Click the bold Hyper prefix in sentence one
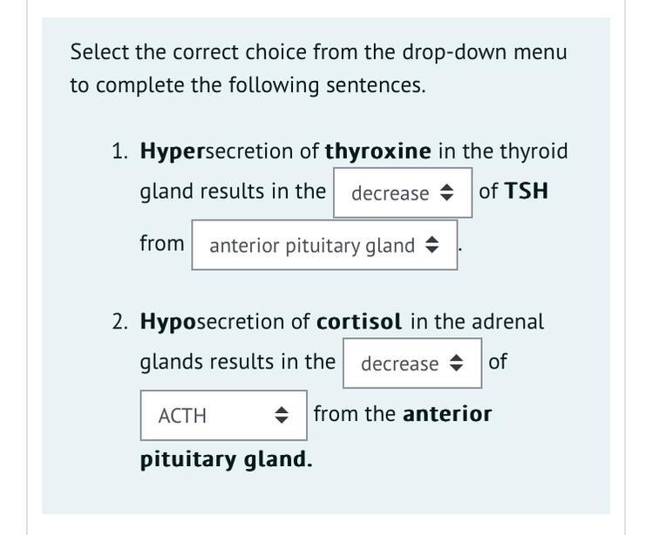 click(172, 152)
